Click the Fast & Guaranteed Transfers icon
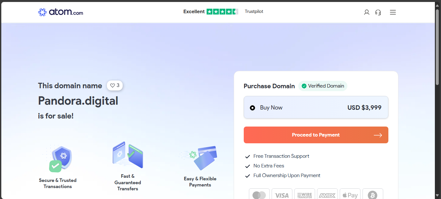Viewport: 441px width, 199px height. (x=128, y=155)
